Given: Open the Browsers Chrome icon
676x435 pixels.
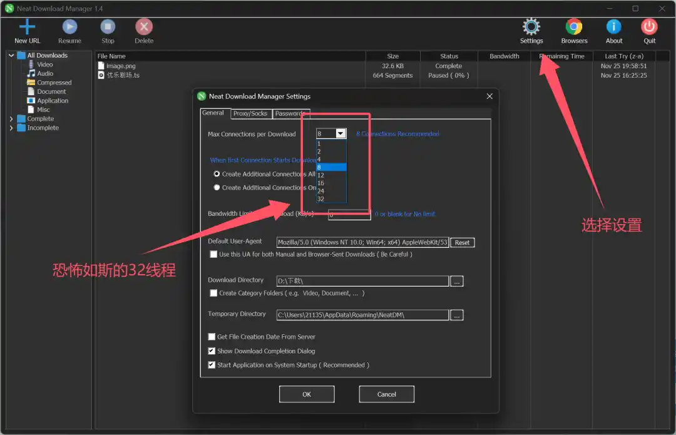Looking at the screenshot, I should point(574,26).
